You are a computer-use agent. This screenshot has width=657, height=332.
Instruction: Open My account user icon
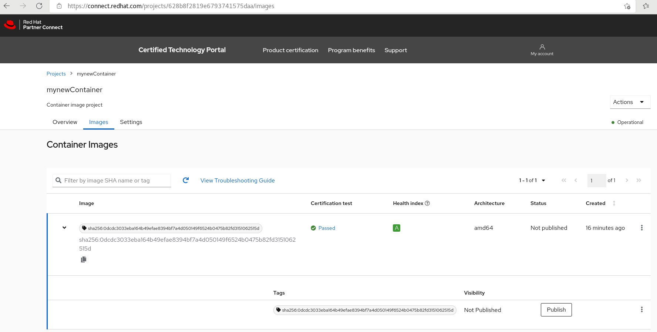542,47
